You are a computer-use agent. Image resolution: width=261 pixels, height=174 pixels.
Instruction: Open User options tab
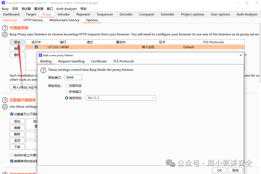pyautogui.click(x=220, y=14)
